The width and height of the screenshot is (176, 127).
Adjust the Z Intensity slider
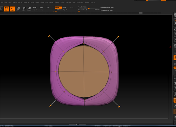click(x=66, y=10)
